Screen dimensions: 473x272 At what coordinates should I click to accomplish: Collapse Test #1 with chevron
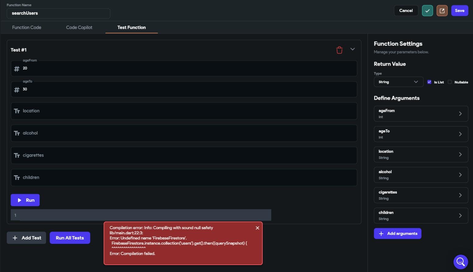[x=352, y=49]
